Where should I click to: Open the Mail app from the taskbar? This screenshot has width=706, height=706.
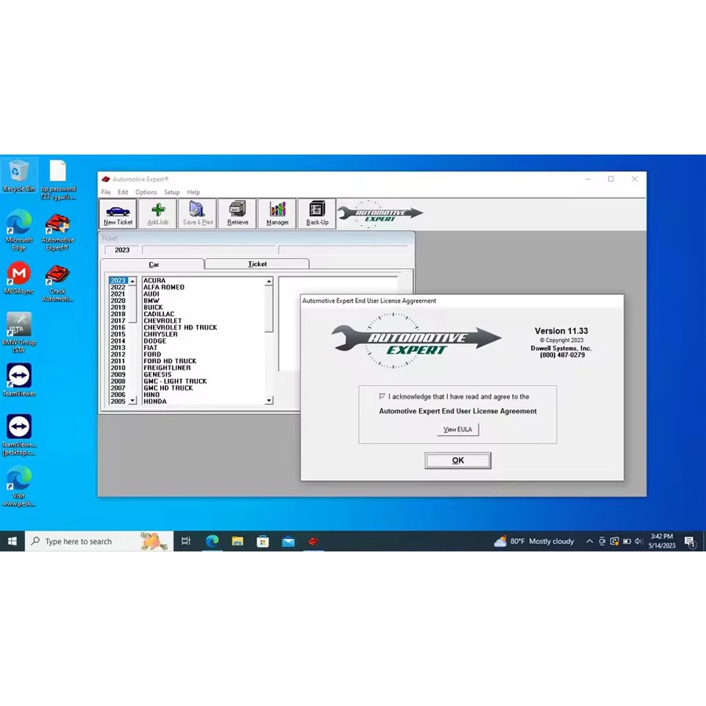click(288, 541)
